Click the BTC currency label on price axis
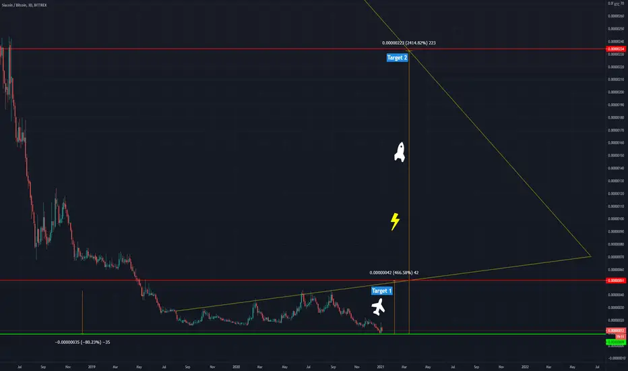The image size is (628, 371). [617, 5]
